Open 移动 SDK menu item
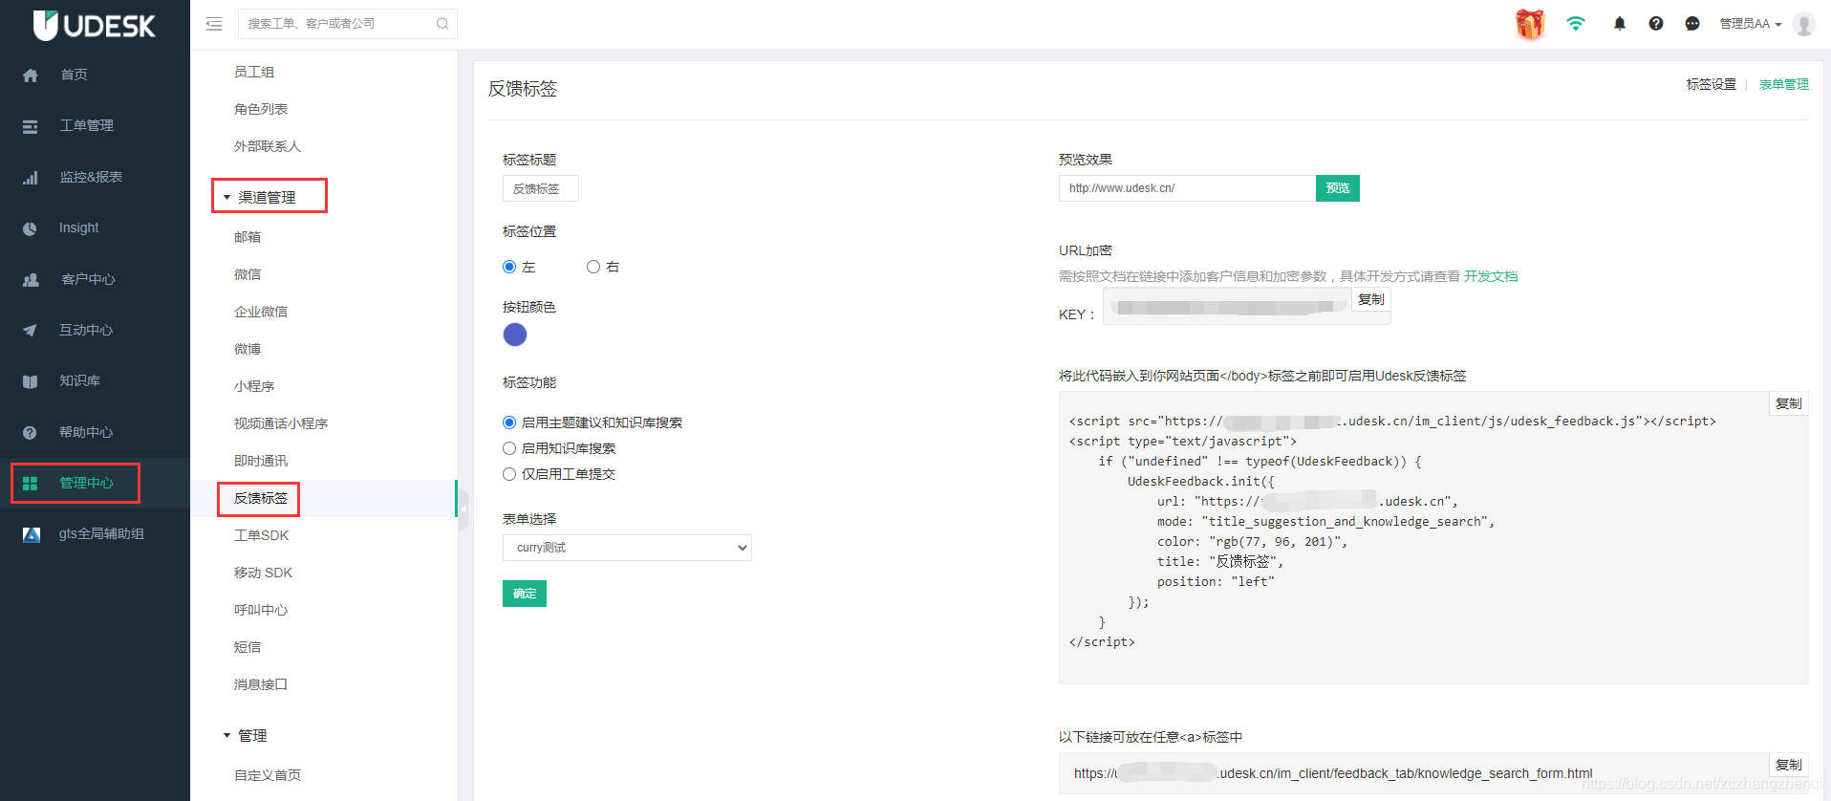The height and width of the screenshot is (801, 1831). [263, 573]
